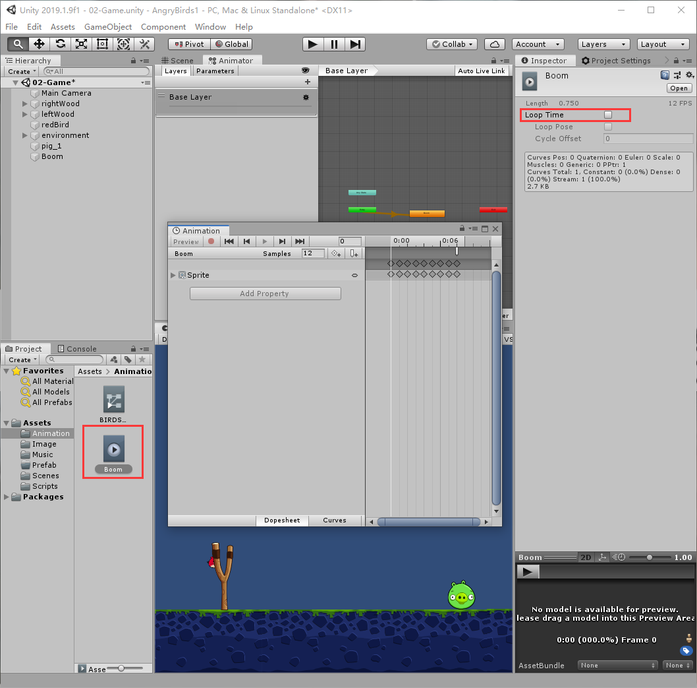Go to previous keyframe in Animation window

point(246,241)
